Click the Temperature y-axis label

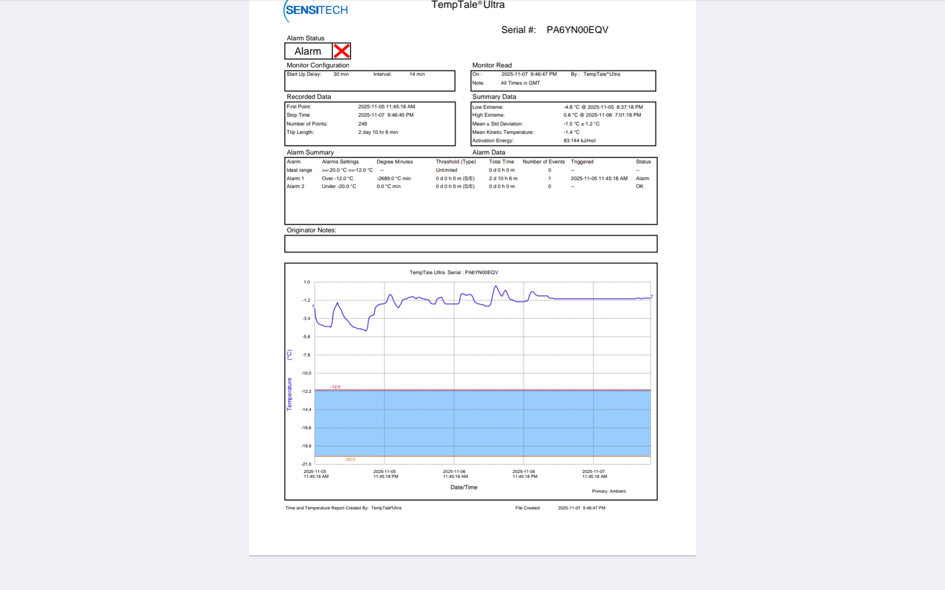289,393
